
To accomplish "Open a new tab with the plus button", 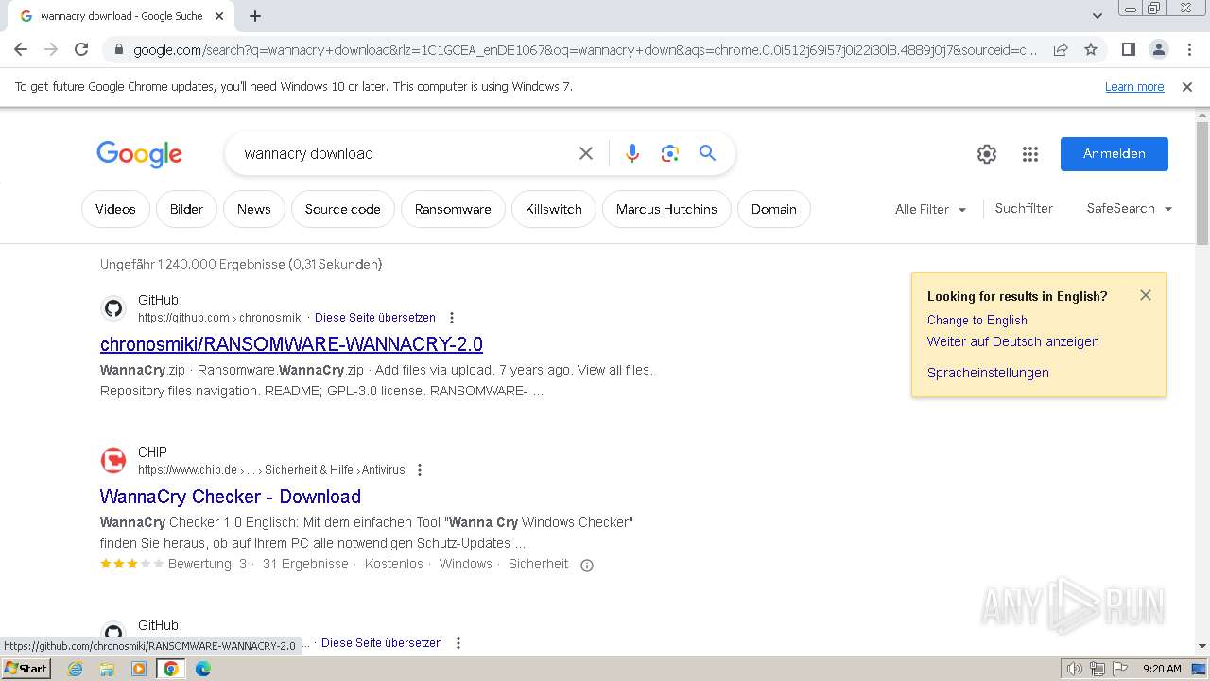I will click(255, 16).
